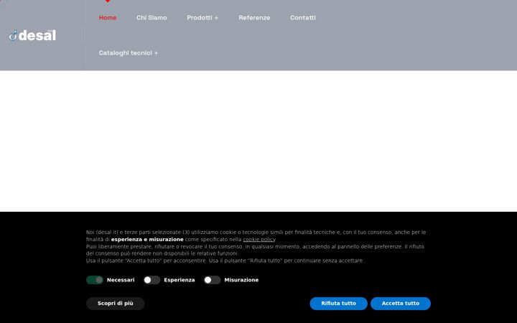Open the Home menu item
Screen dimensions: 517x323
click(x=108, y=18)
